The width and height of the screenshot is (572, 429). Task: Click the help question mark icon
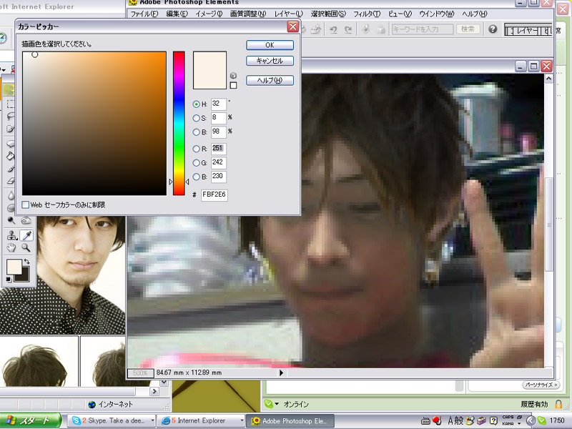pyautogui.click(x=493, y=29)
